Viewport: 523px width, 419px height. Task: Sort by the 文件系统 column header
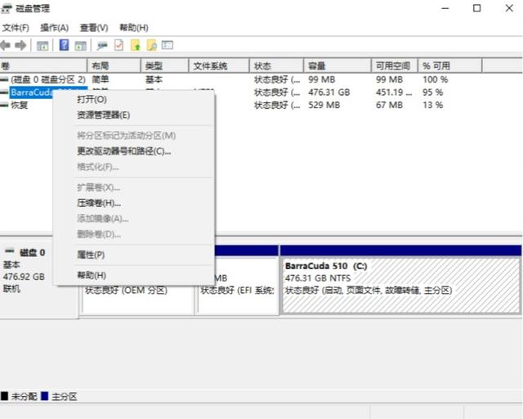point(219,65)
